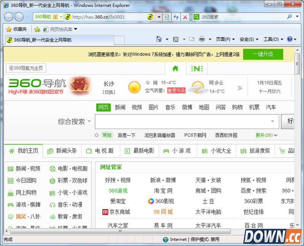Click the 重度污染 air quality badge
Screen dimensions: 304x246
176,90
